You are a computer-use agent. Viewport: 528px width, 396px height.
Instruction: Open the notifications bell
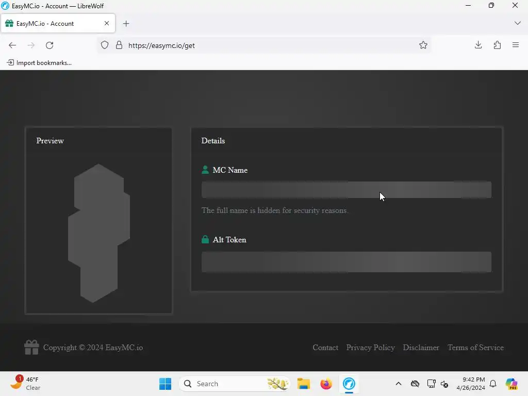[493, 384]
